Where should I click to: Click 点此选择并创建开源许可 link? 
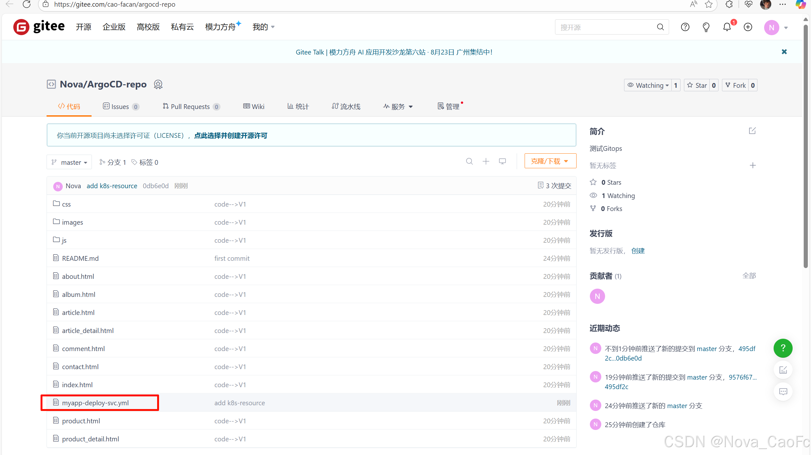[x=231, y=136]
